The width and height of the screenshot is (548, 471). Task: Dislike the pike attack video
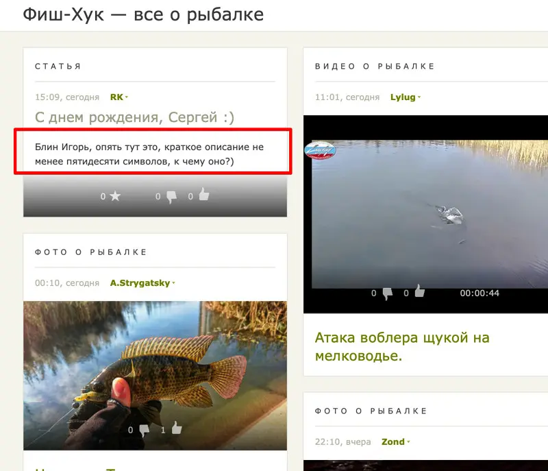388,293
